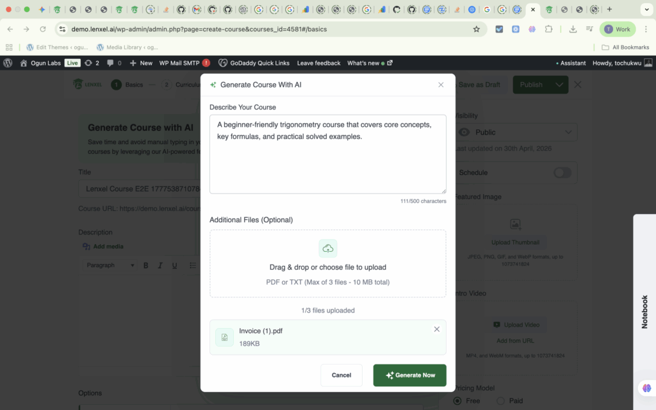Open a new browser tab

610,9
